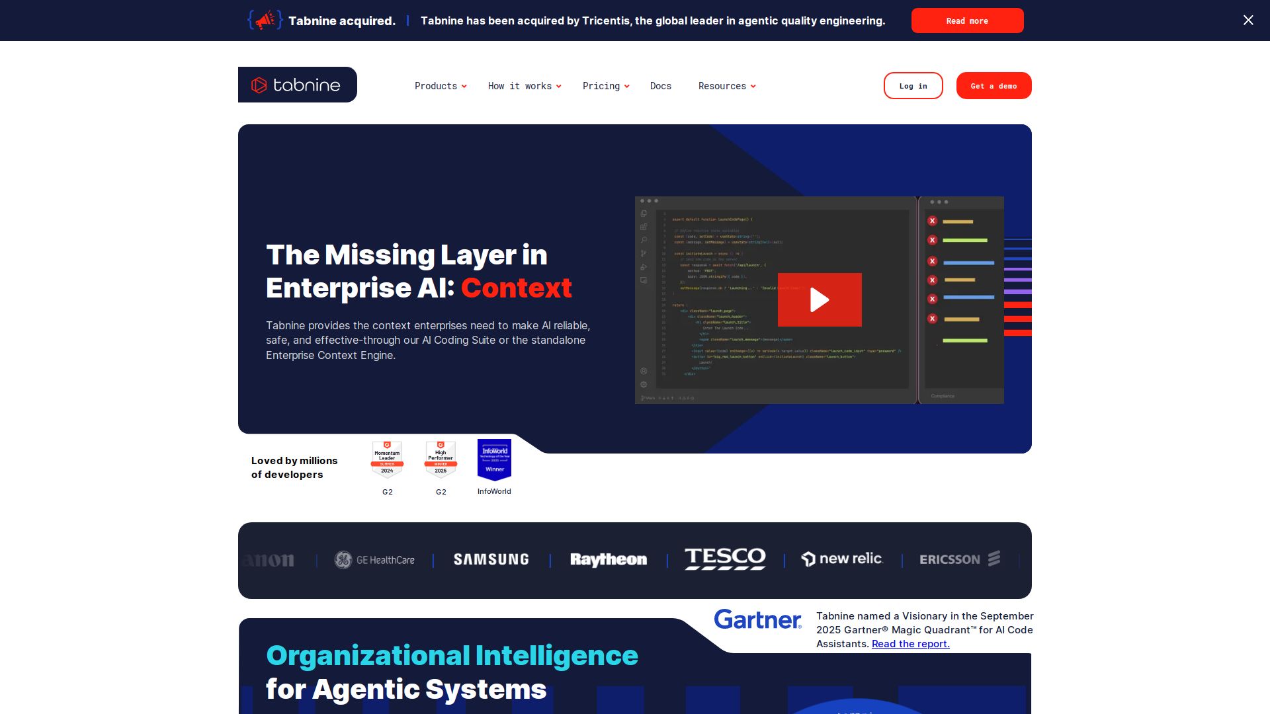
Task: Click the megaphone announcement icon
Action: tap(265, 20)
